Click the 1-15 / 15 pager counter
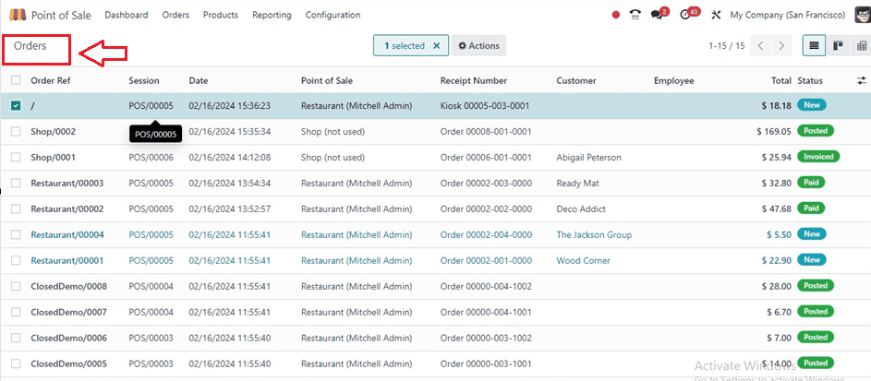 tap(727, 46)
